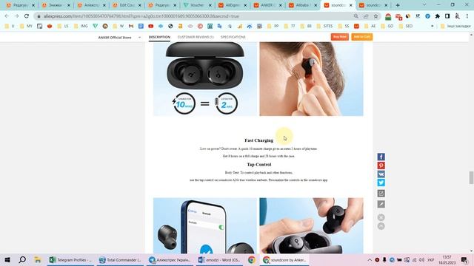The height and width of the screenshot is (266, 474).
Task: Switch to the ANKER browser tab
Action: (x=267, y=5)
